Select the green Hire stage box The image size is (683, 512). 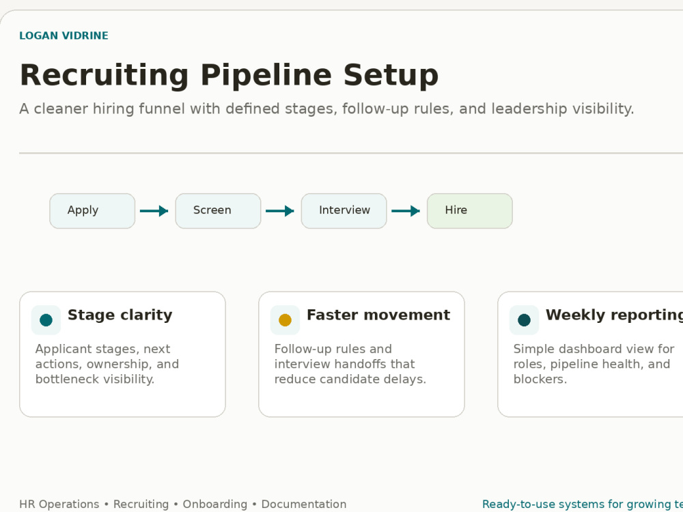coord(470,211)
